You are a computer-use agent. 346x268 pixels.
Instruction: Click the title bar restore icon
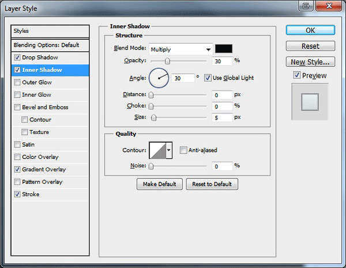pos(306,6)
